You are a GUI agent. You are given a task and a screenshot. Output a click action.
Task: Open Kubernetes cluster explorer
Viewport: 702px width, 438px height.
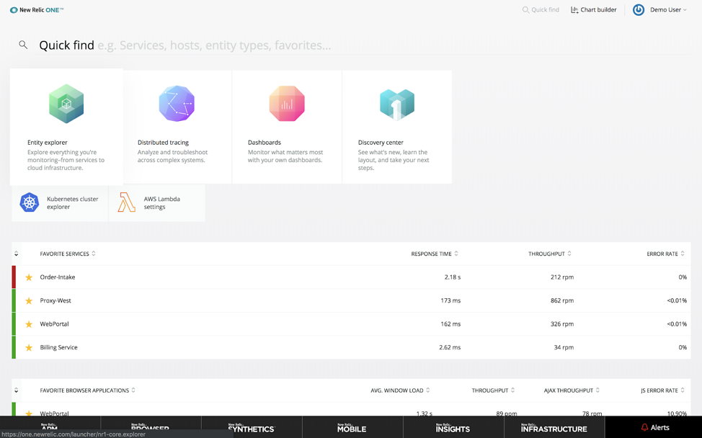pos(60,202)
